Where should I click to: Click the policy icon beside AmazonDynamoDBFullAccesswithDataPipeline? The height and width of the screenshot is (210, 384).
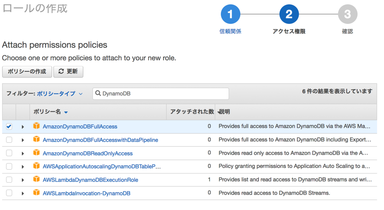tap(36, 139)
